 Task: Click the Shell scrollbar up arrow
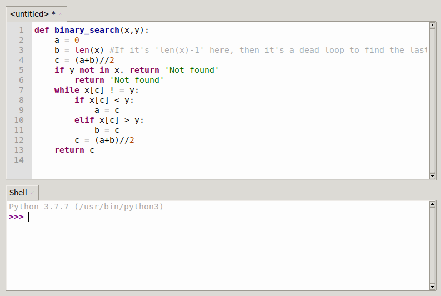[x=433, y=204]
